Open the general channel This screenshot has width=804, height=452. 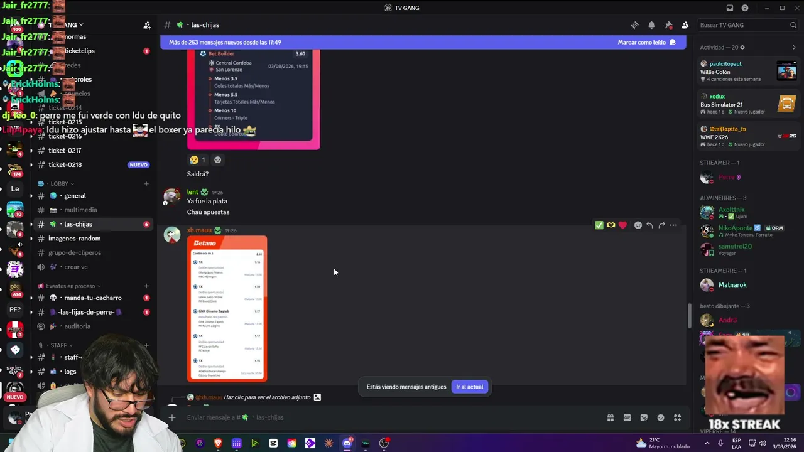[x=93, y=196]
